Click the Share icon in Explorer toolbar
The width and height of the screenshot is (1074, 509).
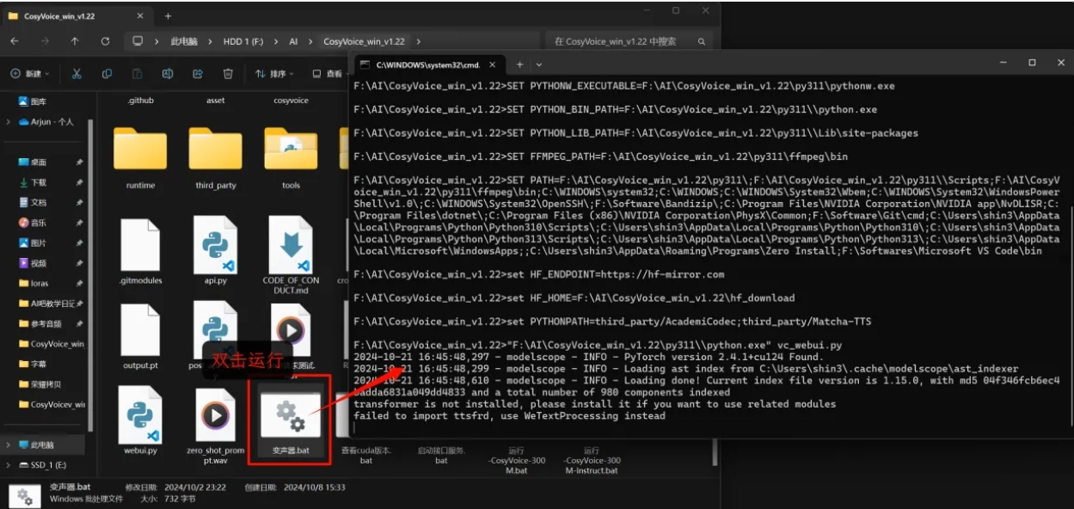tap(198, 74)
